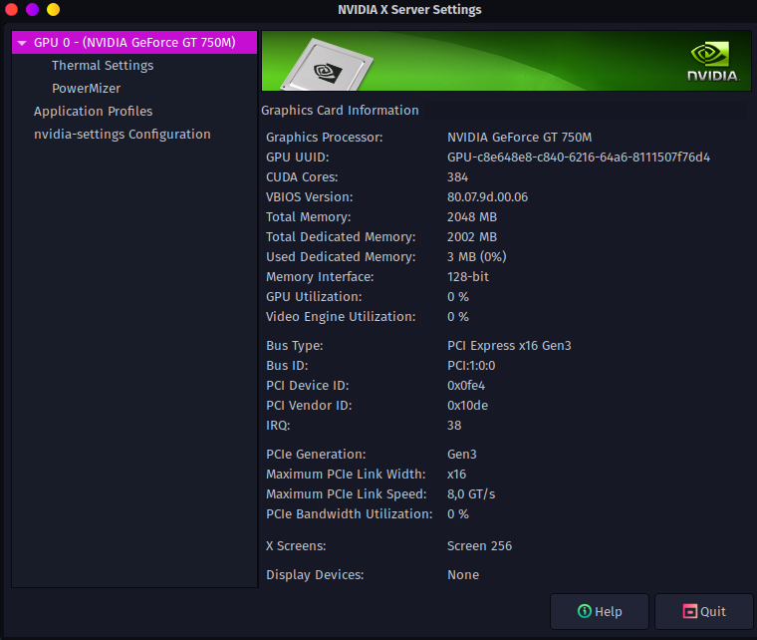757x640 pixels.
Task: Select GPU 0 - (NVIDIA GeForce GT 750M) entry
Action: click(x=134, y=43)
